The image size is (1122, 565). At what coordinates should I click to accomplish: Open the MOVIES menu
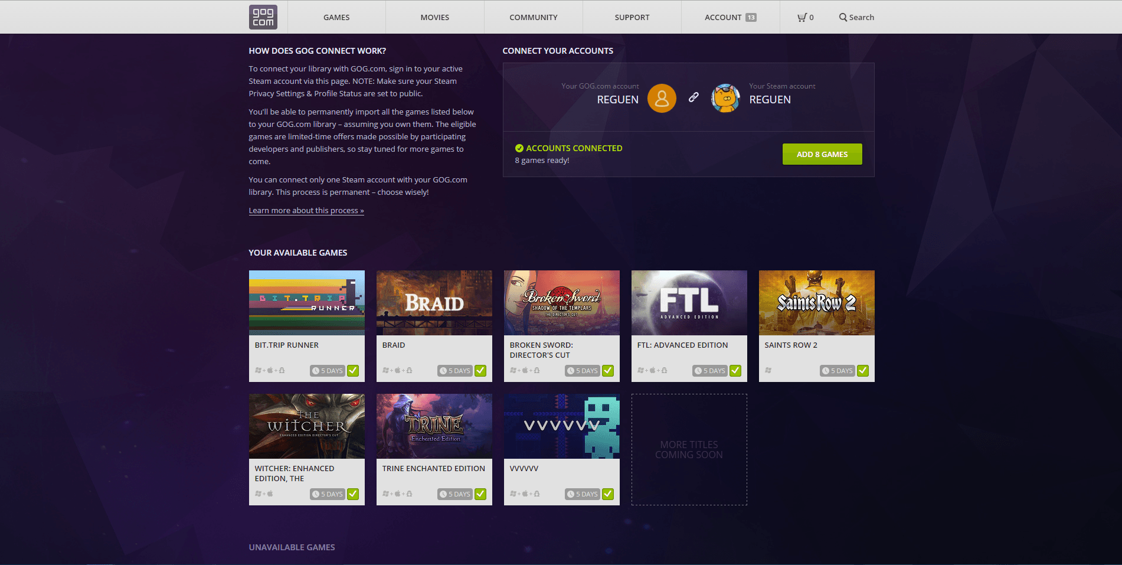[435, 17]
